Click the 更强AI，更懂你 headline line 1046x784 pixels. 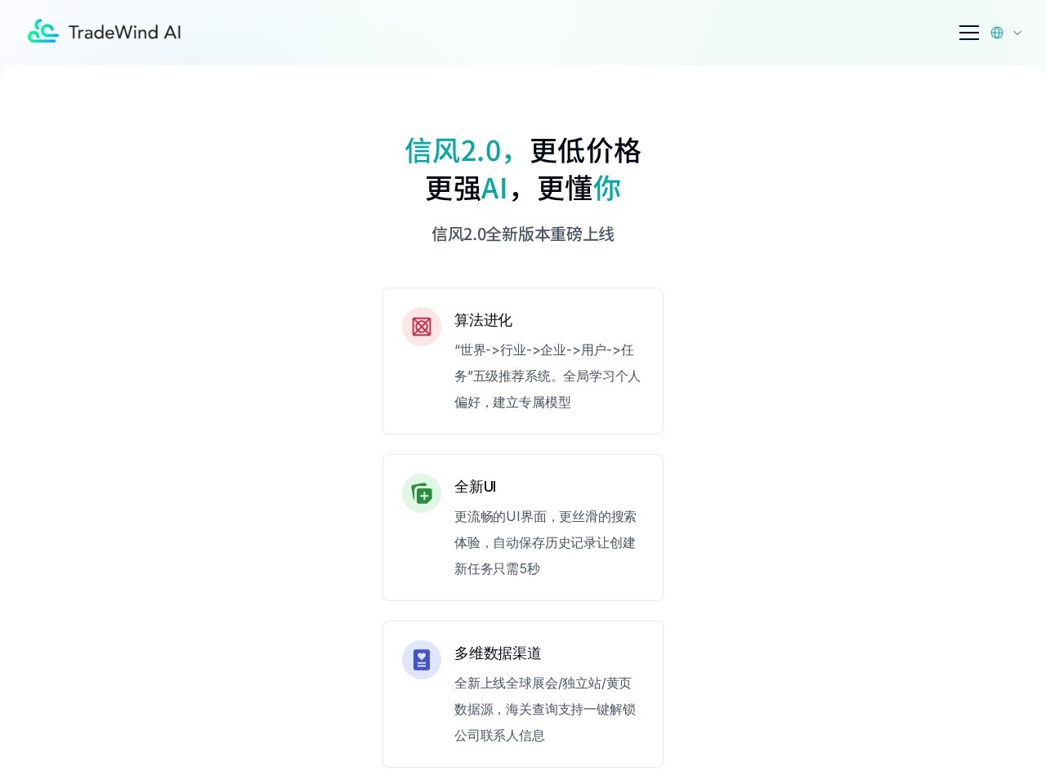pos(523,189)
